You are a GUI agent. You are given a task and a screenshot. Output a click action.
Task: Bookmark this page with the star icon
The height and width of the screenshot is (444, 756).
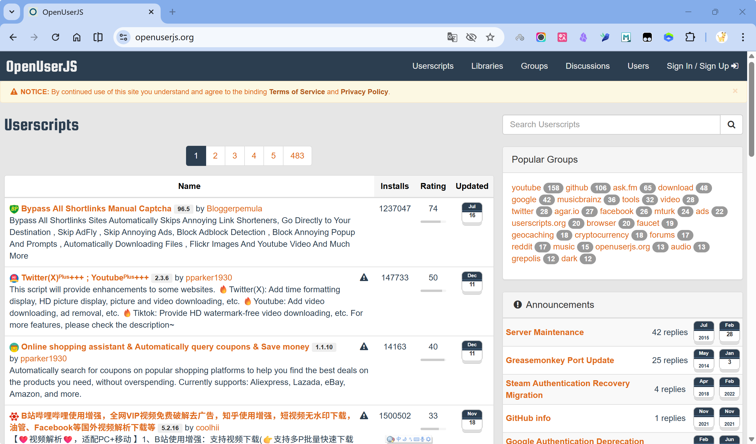click(490, 37)
